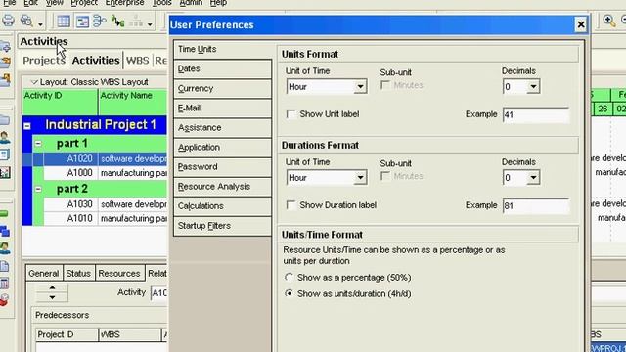The image size is (626, 352).
Task: Click the folder icon with key in sidebar
Action: coord(5,80)
